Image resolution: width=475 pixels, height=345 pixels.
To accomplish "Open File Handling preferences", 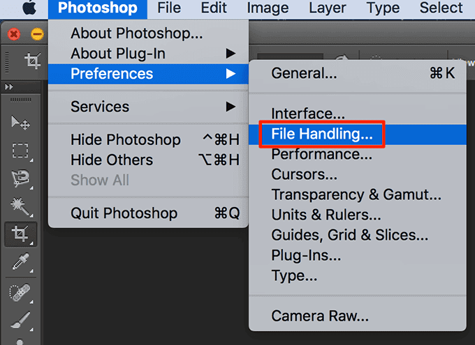I will (x=322, y=135).
